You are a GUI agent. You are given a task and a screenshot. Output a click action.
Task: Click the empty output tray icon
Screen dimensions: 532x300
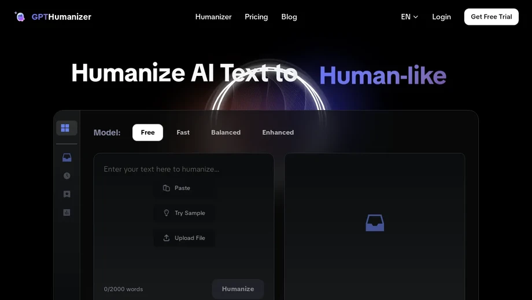click(x=375, y=223)
